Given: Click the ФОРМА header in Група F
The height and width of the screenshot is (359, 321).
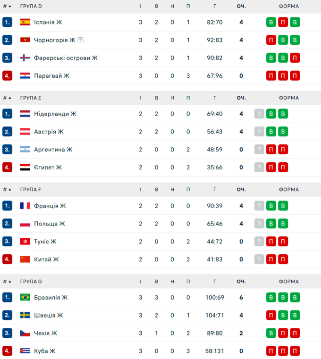Looking at the screenshot, I should coord(288,190).
